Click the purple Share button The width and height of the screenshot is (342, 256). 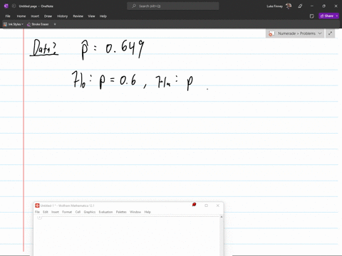click(327, 16)
